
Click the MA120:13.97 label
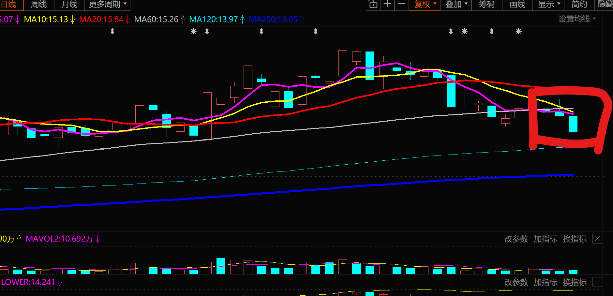[214, 20]
